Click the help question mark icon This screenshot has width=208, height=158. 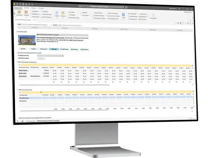click(183, 23)
